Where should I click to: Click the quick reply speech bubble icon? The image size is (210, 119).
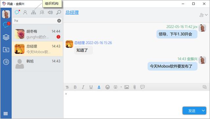(x=142, y=87)
